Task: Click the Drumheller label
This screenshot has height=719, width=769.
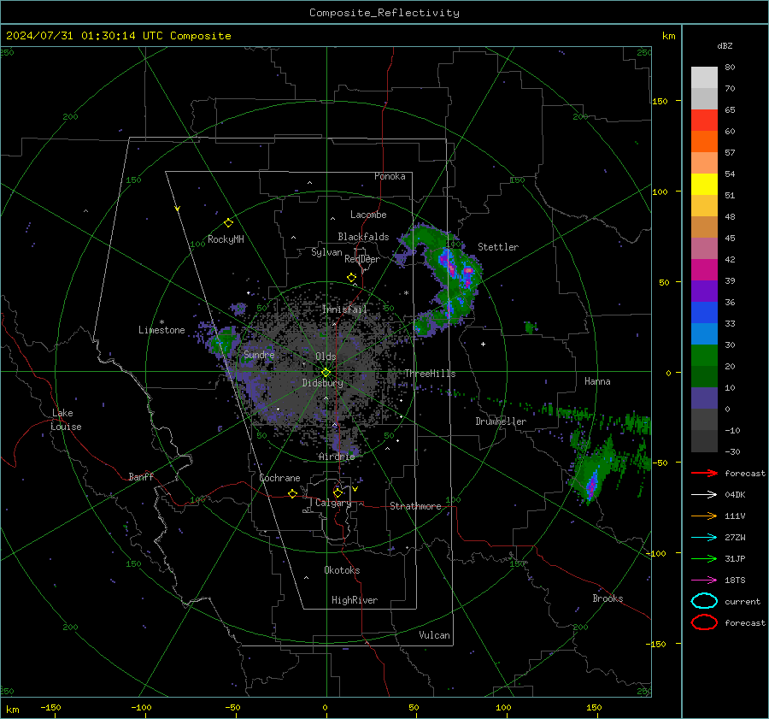Action: click(501, 421)
